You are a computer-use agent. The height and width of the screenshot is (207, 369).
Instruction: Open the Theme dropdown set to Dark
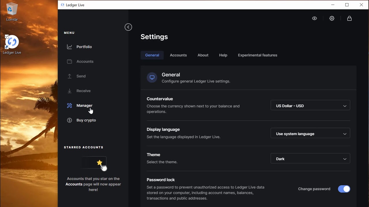310,159
